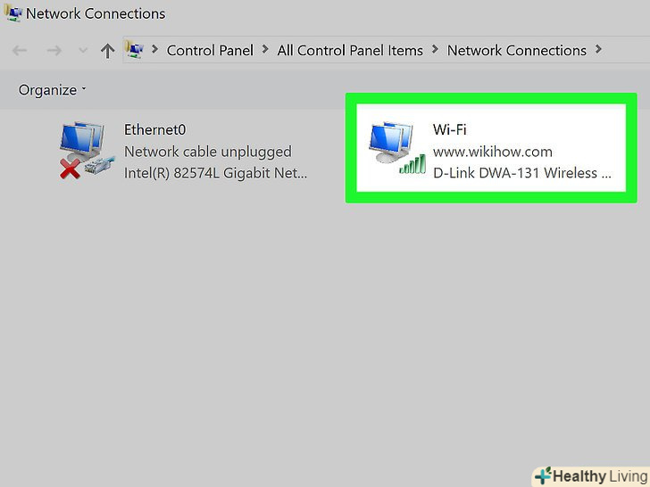Expand the chevron after Network Connections breadcrumb
The image size is (650, 487).
598,50
